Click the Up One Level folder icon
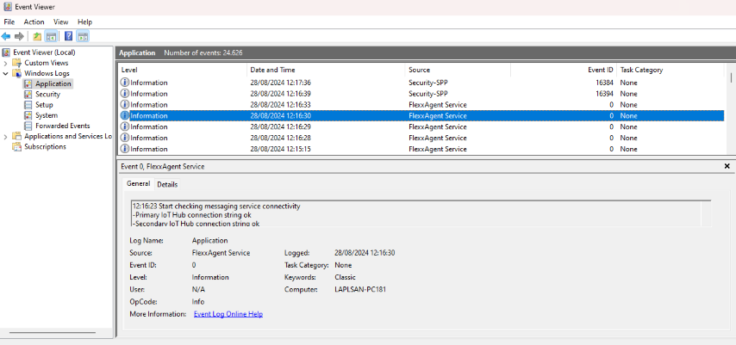 point(37,36)
